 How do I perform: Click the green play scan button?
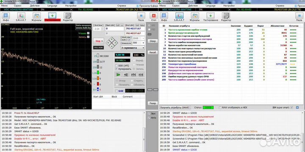point(118,75)
